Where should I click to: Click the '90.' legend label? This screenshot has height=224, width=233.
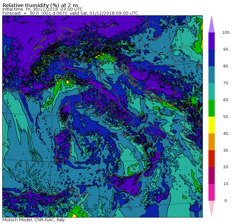226,49
